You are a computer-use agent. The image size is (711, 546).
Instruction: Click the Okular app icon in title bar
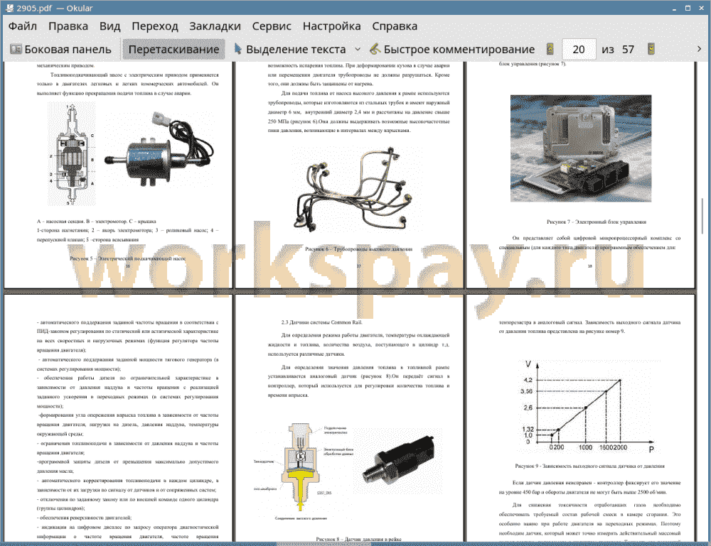click(x=9, y=8)
